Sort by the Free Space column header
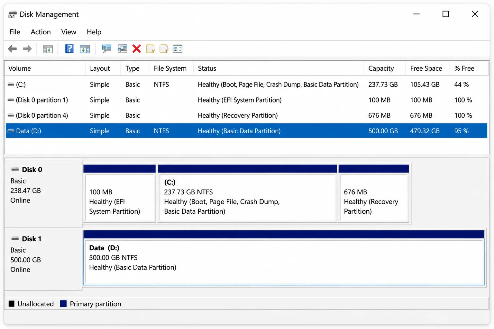This screenshot has height=329, width=494. (428, 68)
